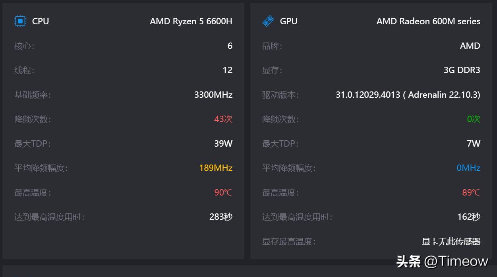Click the CPU thread count 12
The height and width of the screenshot is (277, 497).
(227, 70)
